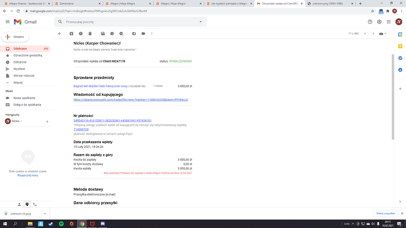Go back to inbox with arrow icon
The image size is (406, 228).
tap(60, 34)
